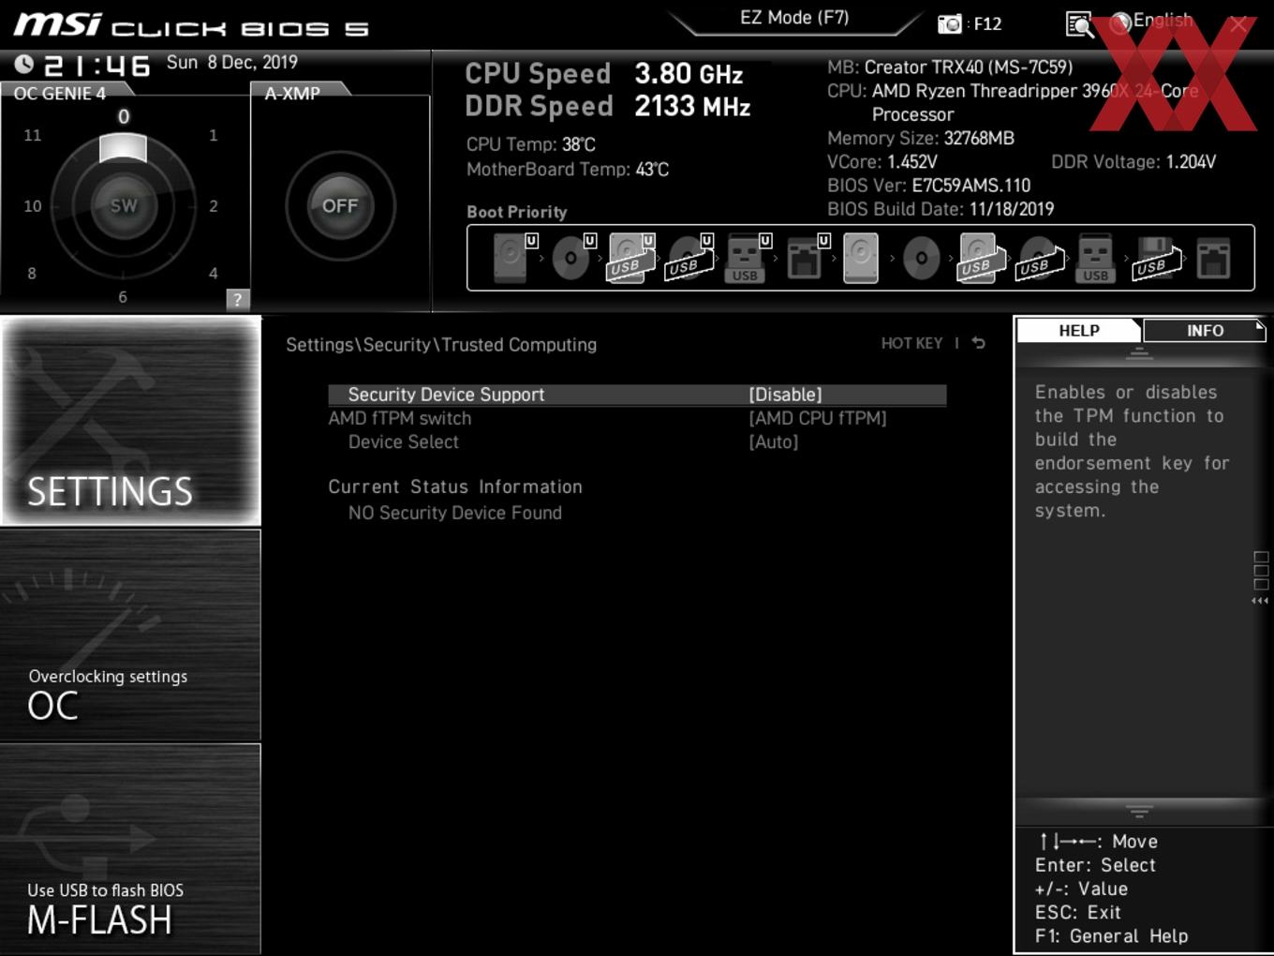Toggle the A-XMP OFF button

340,205
